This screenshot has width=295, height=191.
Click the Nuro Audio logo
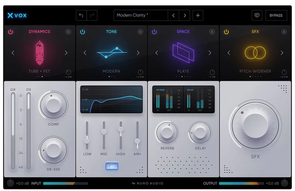click(147, 183)
